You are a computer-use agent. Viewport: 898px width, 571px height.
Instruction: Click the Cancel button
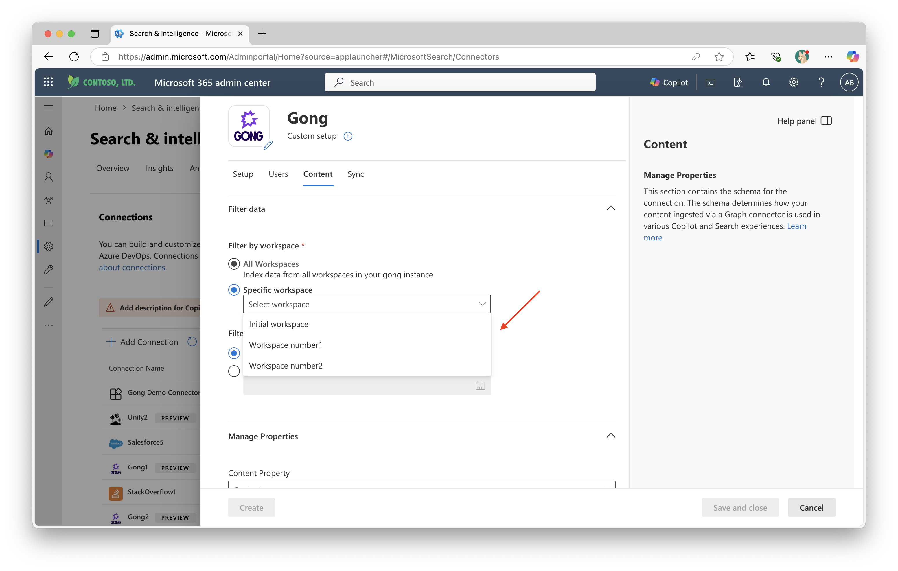[811, 508]
